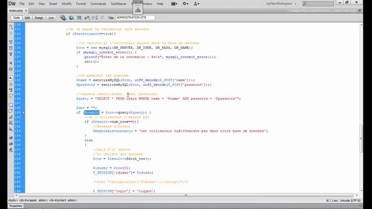Collapse code fold marker at line 149
This screenshot has height=209, width=372.
23,113
